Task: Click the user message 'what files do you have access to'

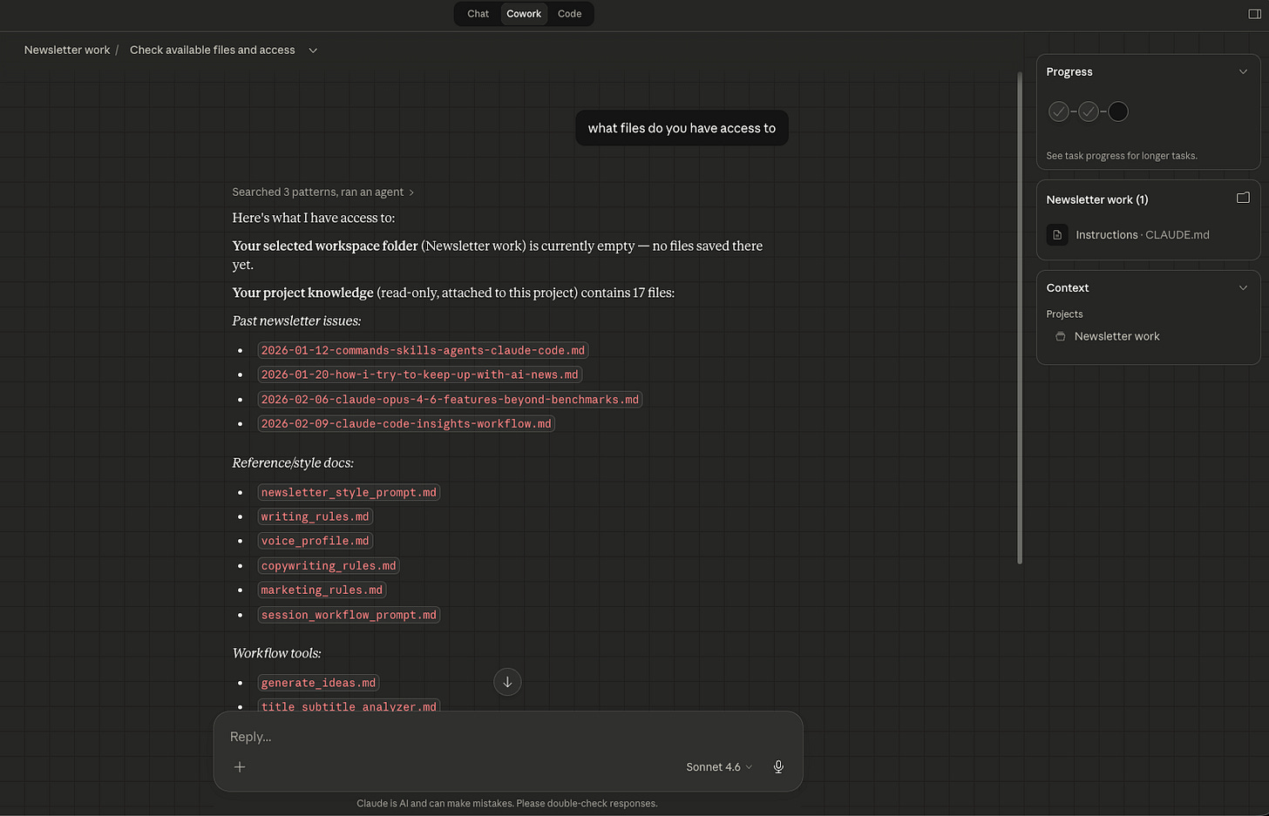Action: click(682, 128)
